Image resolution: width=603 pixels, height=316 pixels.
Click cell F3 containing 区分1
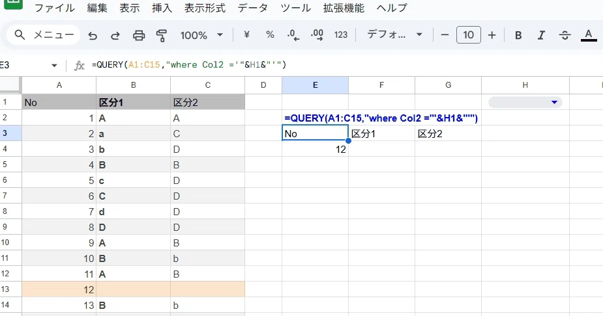tap(381, 133)
